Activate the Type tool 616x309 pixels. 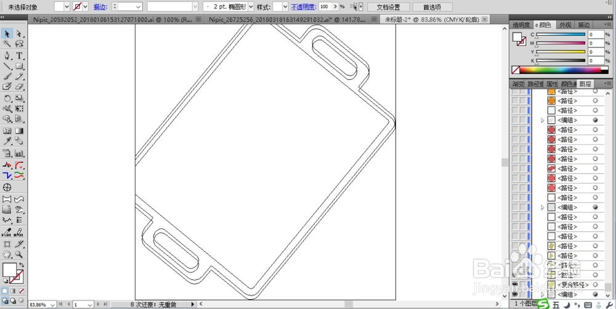click(x=19, y=55)
